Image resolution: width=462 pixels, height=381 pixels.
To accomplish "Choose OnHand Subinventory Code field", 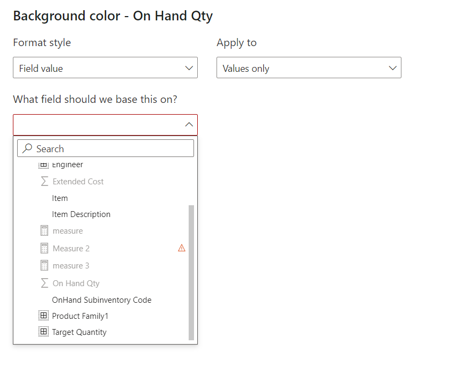I will tap(102, 300).
